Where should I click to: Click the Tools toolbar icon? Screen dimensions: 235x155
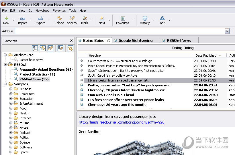click(162, 18)
